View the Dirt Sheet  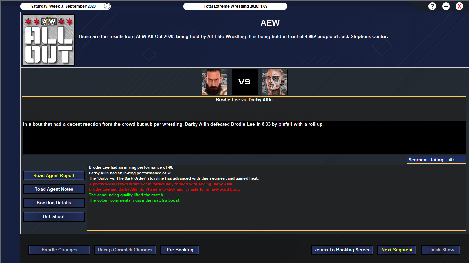54,217
